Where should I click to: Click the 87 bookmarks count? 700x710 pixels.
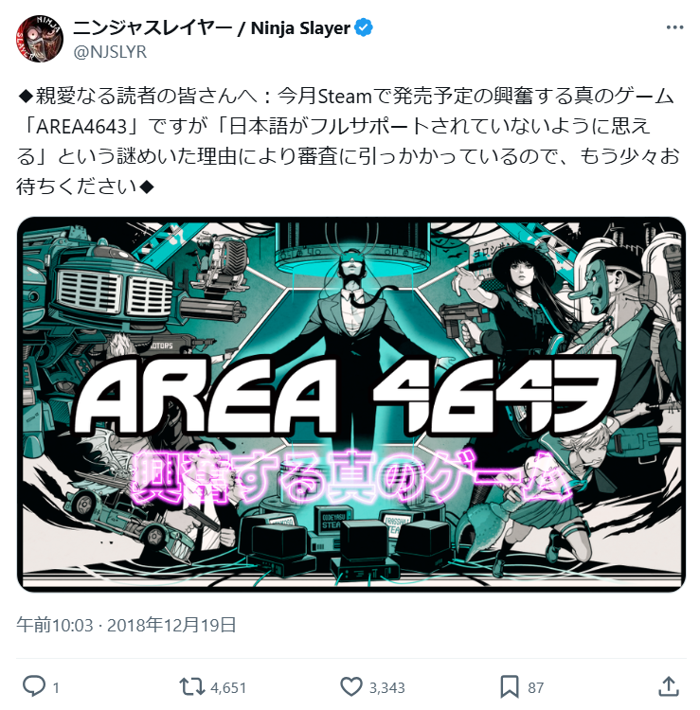pyautogui.click(x=535, y=688)
